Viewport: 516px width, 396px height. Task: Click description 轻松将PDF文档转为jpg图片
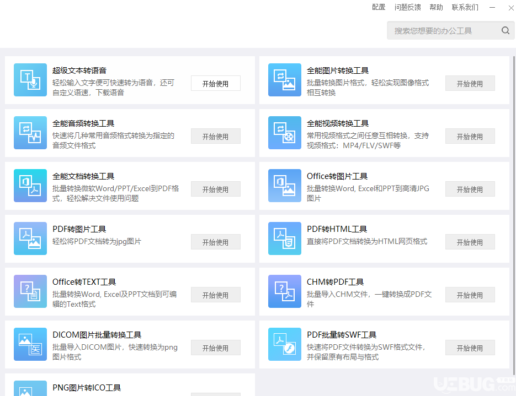pos(97,241)
